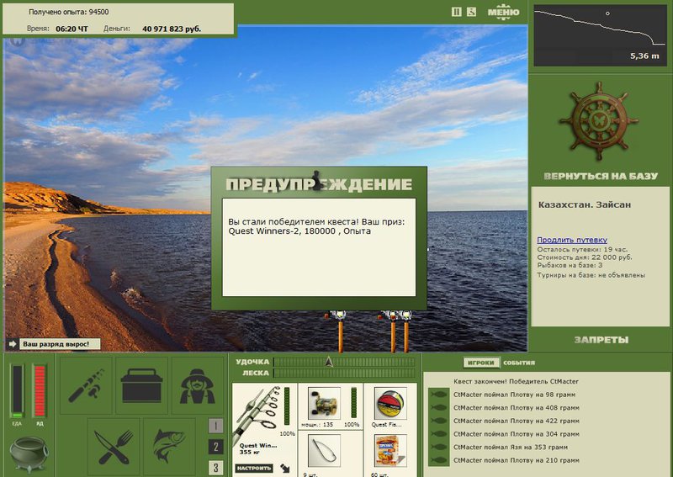Open the fish catch cage icon
Viewport: 673px width, 477px height.
click(x=169, y=447)
